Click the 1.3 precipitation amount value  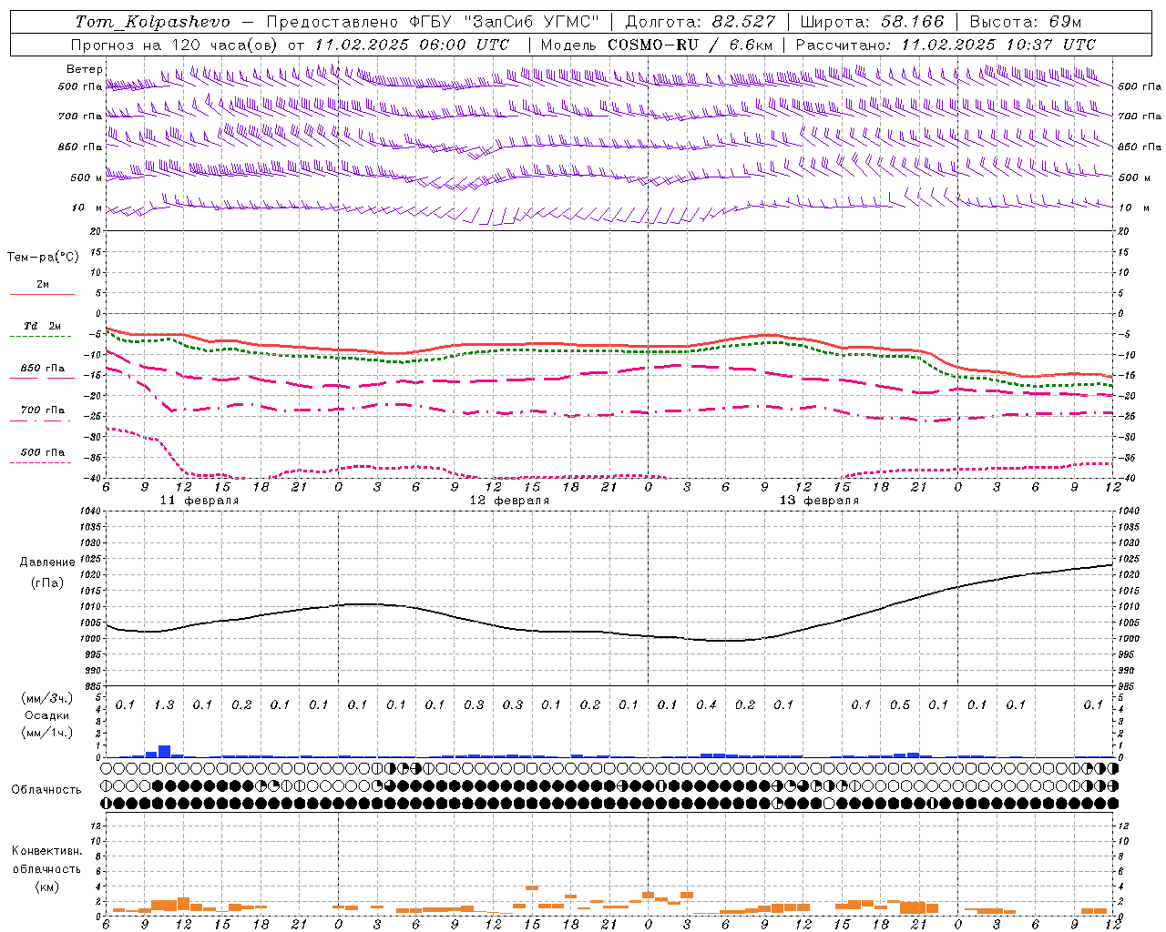point(164,704)
